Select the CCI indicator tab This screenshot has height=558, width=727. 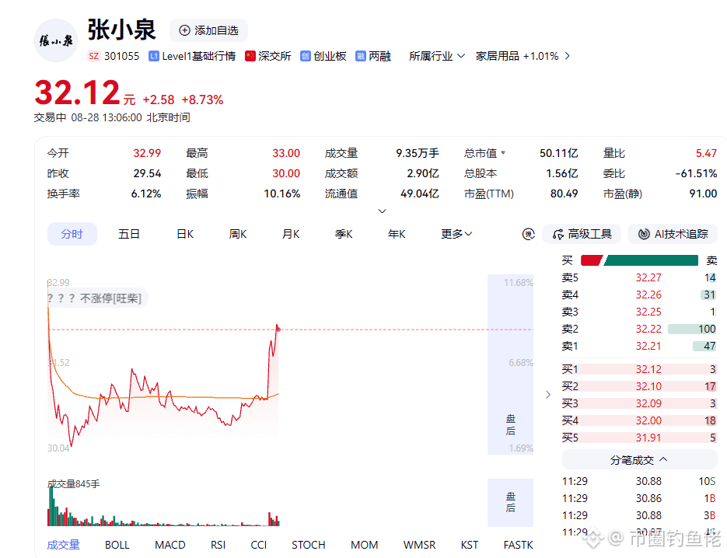coord(259,545)
